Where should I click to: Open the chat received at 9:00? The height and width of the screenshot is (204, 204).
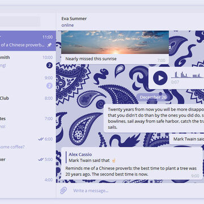(x=28, y=82)
